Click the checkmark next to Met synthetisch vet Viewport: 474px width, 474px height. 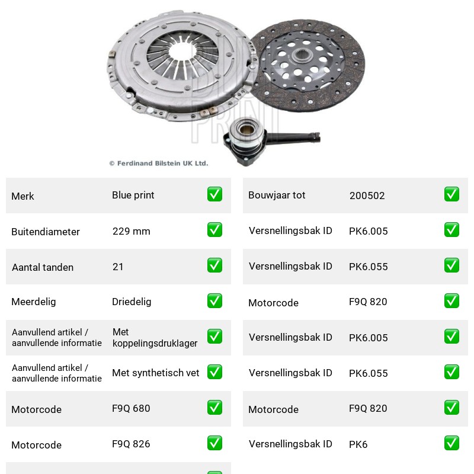(x=214, y=372)
